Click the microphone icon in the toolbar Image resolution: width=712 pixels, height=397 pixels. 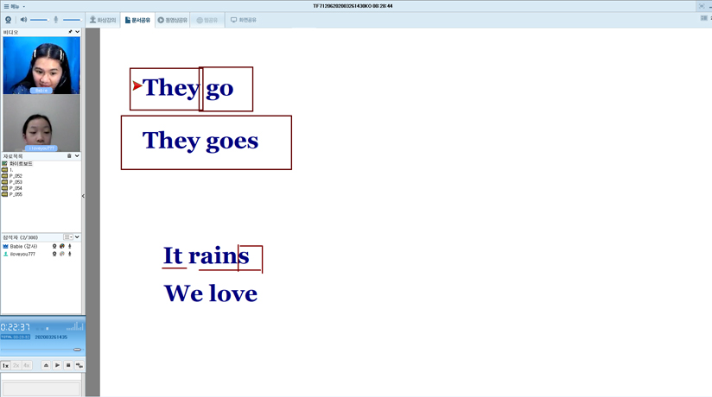[56, 19]
